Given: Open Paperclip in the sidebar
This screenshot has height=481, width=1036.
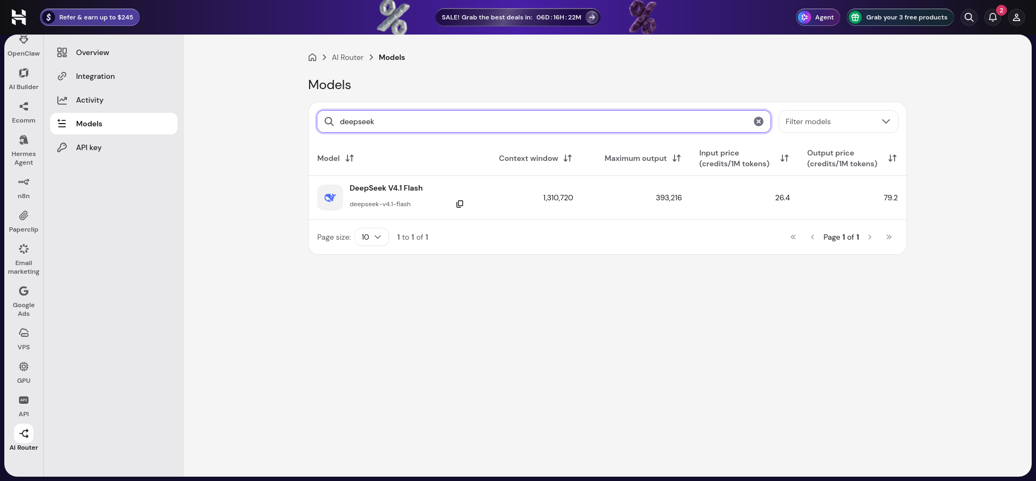Looking at the screenshot, I should pos(24,221).
